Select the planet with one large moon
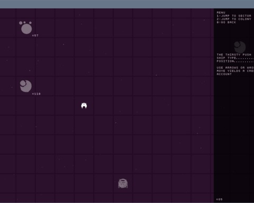254x203 pixels. [x=26, y=86]
